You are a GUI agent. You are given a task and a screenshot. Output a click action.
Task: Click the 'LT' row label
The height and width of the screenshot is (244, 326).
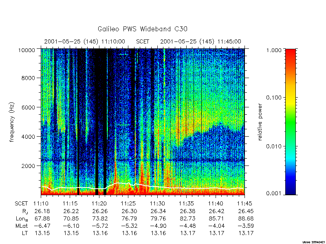(x=25, y=233)
